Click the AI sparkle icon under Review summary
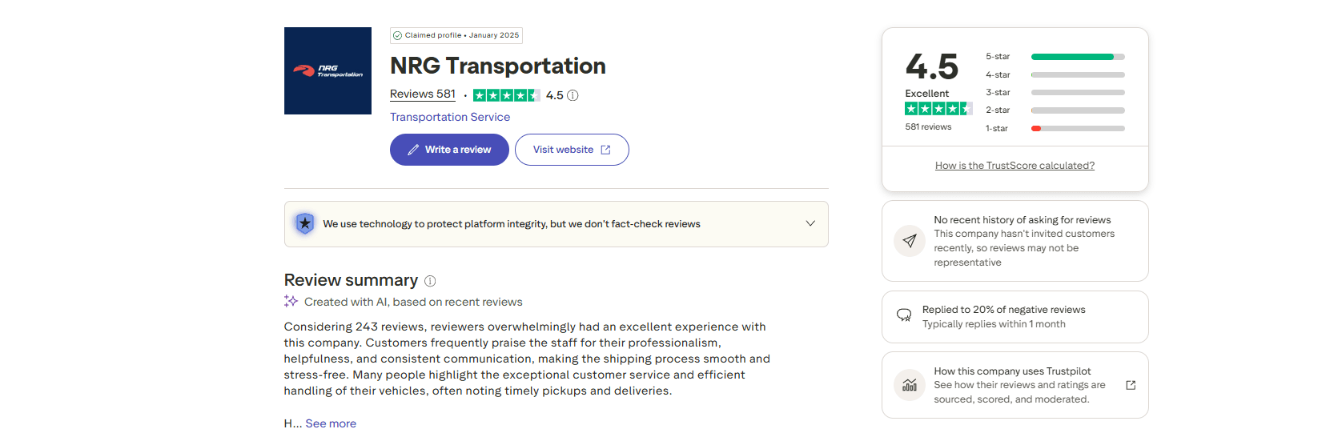The width and height of the screenshot is (1338, 429). coord(291,301)
